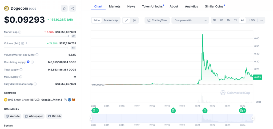Click the Volume (24h) info icon
273x129 pixels.
point(23,44)
